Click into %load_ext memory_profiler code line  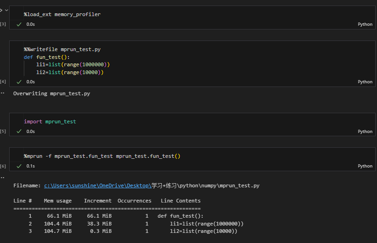point(62,14)
